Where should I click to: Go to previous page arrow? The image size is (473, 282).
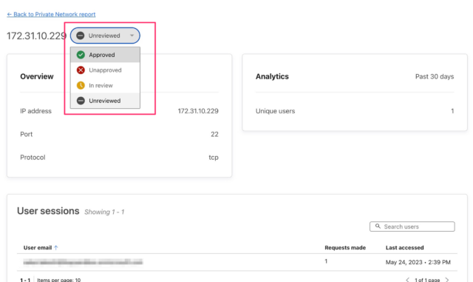tap(407, 280)
